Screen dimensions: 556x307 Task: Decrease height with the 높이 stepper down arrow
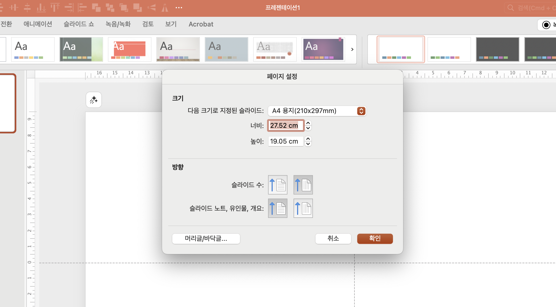308,144
